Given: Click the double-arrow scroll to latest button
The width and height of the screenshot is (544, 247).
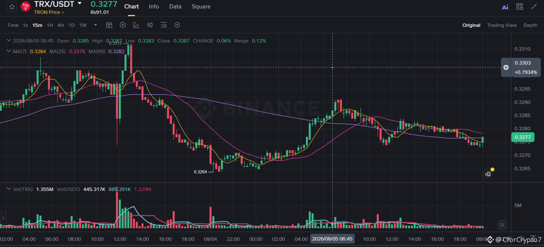Looking at the screenshot, I should pos(502,225).
